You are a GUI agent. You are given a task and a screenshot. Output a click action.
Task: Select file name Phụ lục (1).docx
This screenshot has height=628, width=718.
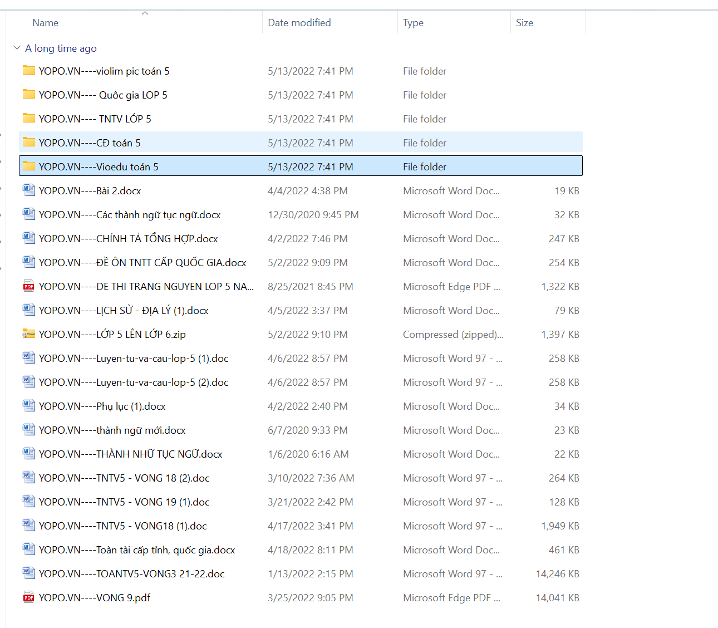pos(131,406)
